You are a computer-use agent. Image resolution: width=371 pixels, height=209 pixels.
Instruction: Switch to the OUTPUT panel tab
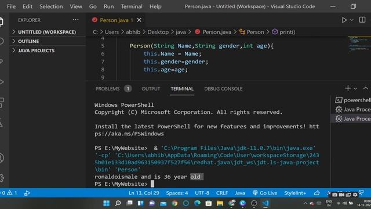(x=151, y=89)
